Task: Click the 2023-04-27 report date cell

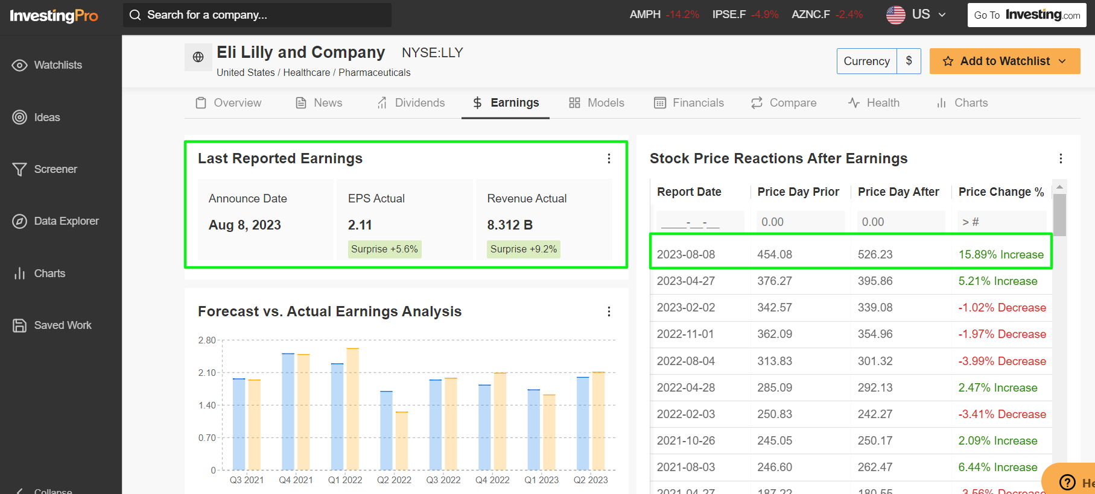Action: [x=686, y=281]
